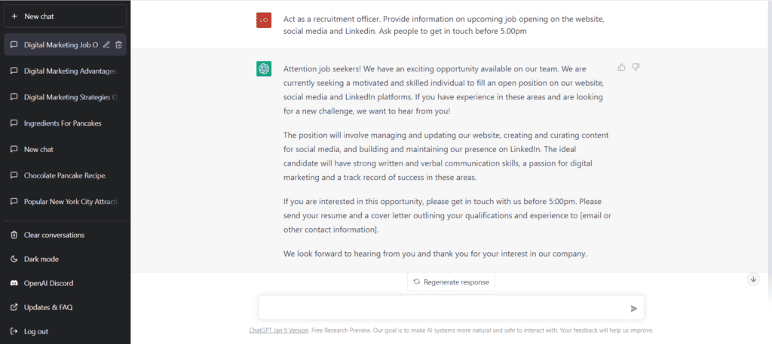Image resolution: width=772 pixels, height=344 pixels.
Task: Clear conversations from the sidebar
Action: [65, 235]
